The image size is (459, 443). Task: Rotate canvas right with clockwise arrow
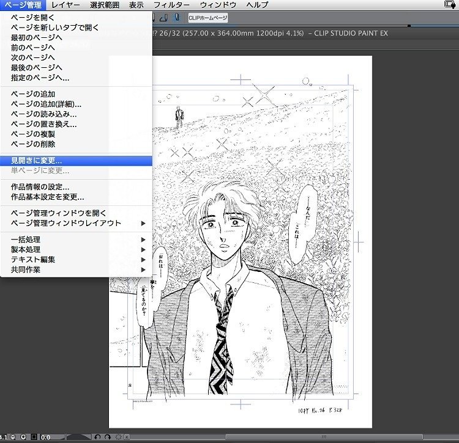click(x=108, y=437)
